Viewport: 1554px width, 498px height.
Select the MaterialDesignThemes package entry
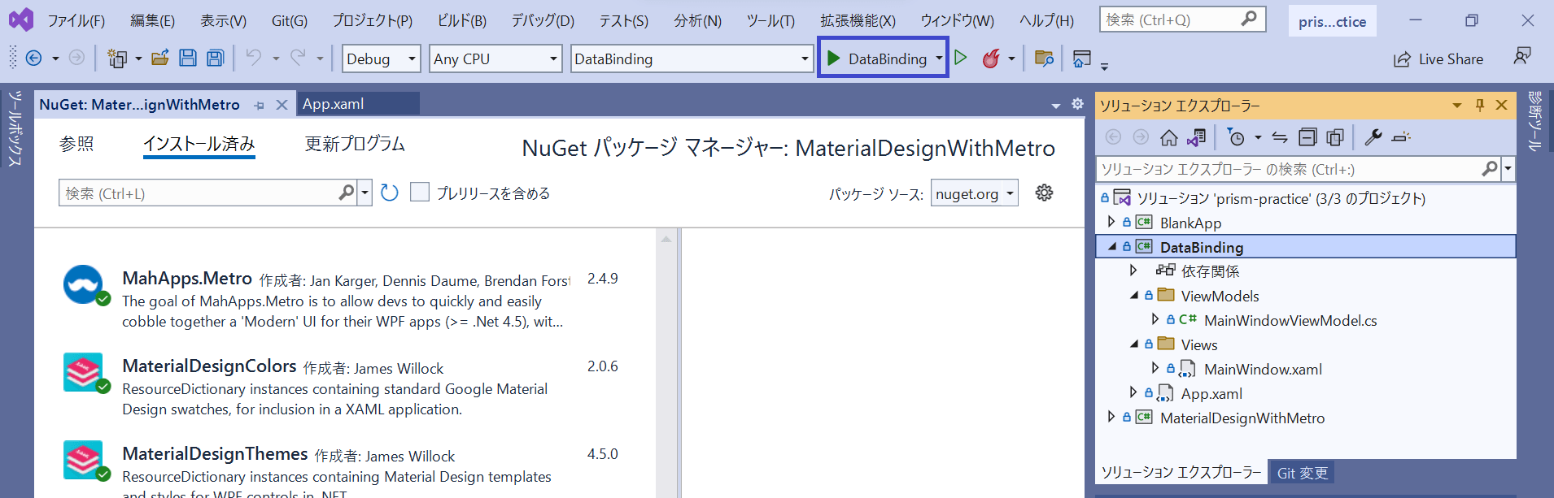(342, 469)
